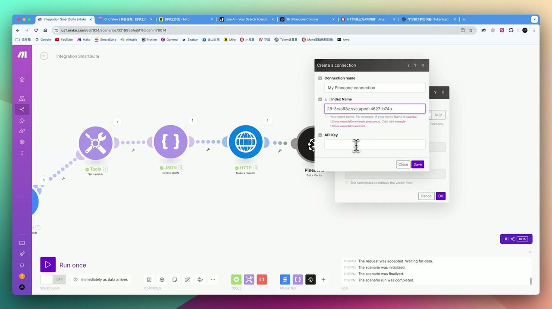Image resolution: width=552 pixels, height=309 pixels.
Task: Select the JSON Create JSON module
Action: click(x=170, y=142)
